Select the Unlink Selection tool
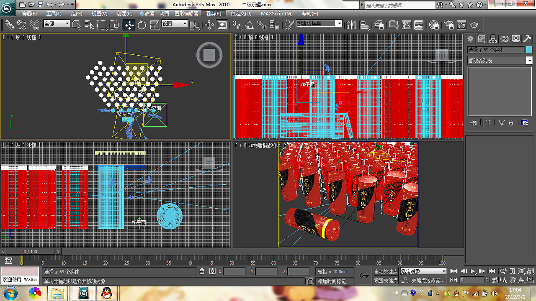The width and height of the screenshot is (536, 301). (x=21, y=25)
